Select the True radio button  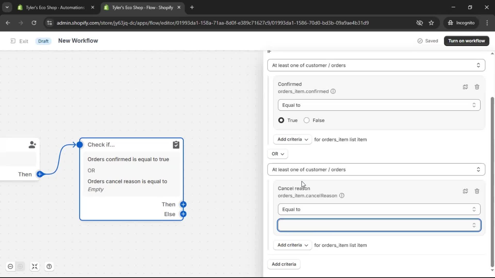click(281, 120)
